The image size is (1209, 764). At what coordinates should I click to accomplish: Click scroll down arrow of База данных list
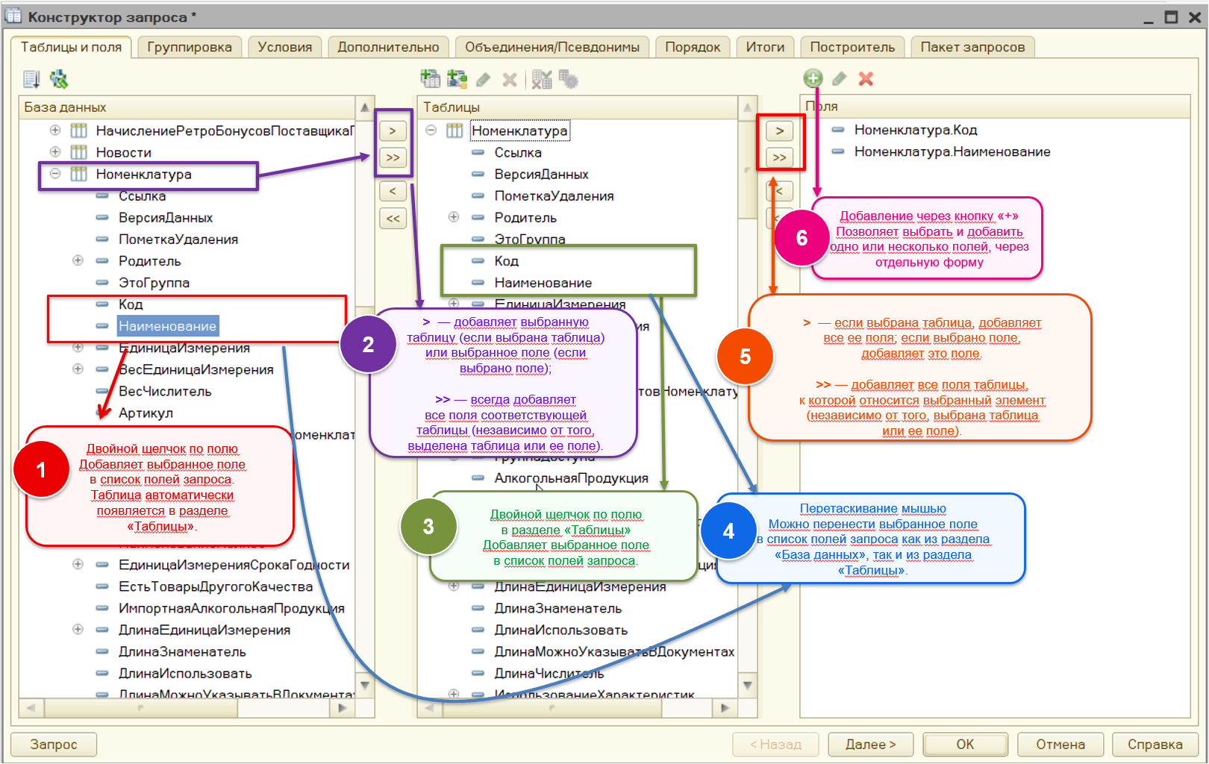click(x=364, y=684)
